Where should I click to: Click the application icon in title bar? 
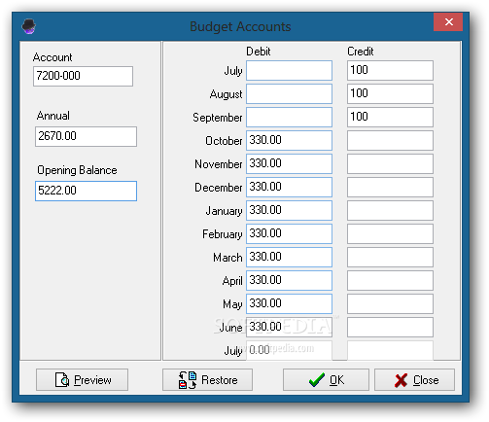pyautogui.click(x=29, y=26)
